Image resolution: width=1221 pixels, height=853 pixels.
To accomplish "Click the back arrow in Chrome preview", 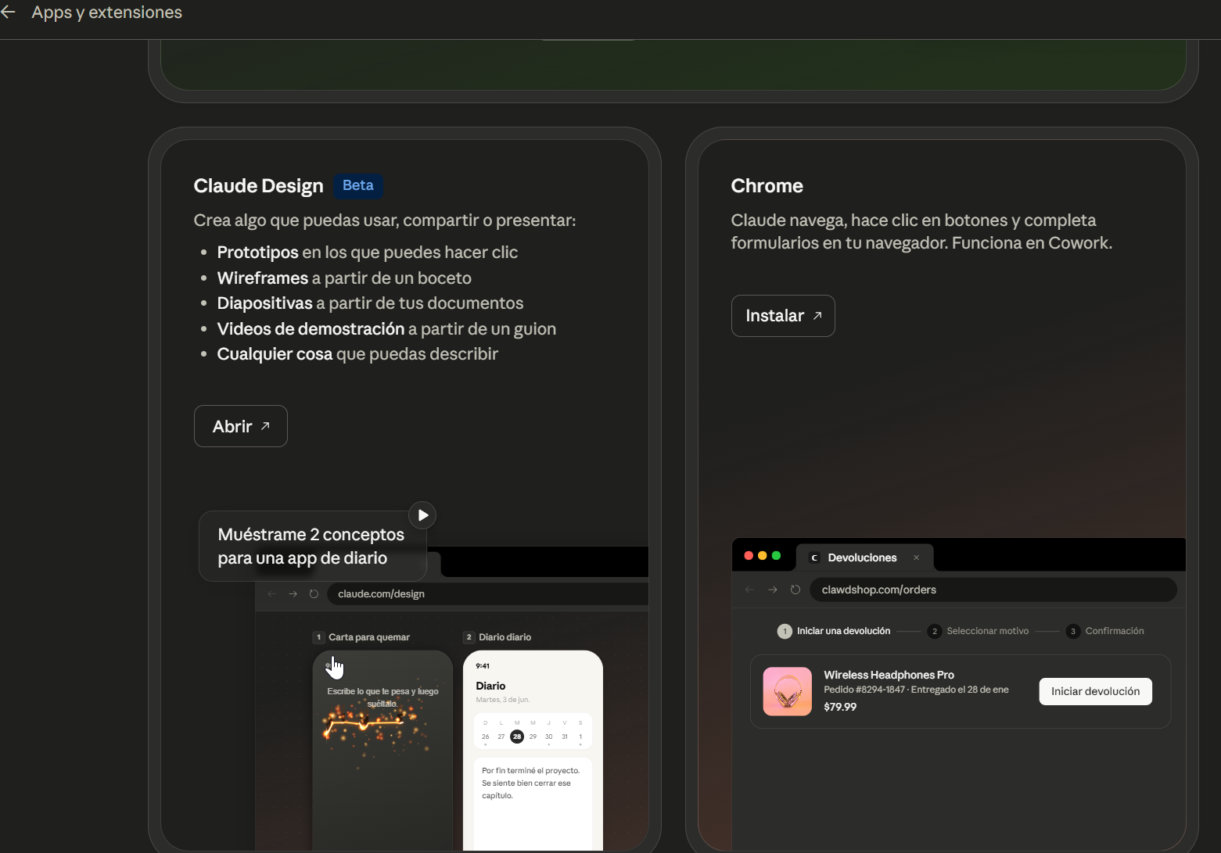I will coord(750,590).
